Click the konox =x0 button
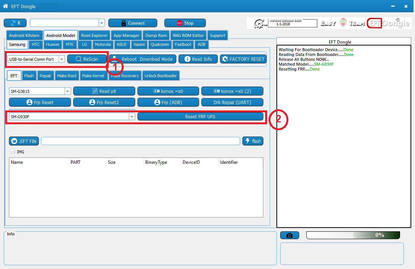Screen dimensions: 415x269 (x=168, y=91)
